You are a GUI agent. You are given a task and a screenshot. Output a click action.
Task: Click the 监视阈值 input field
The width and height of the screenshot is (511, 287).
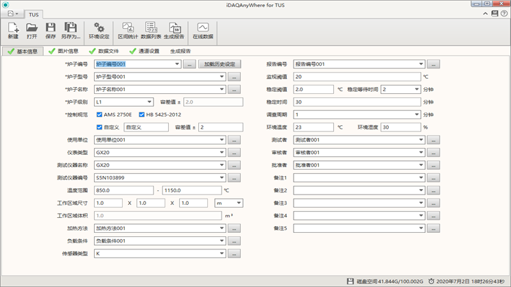(357, 77)
